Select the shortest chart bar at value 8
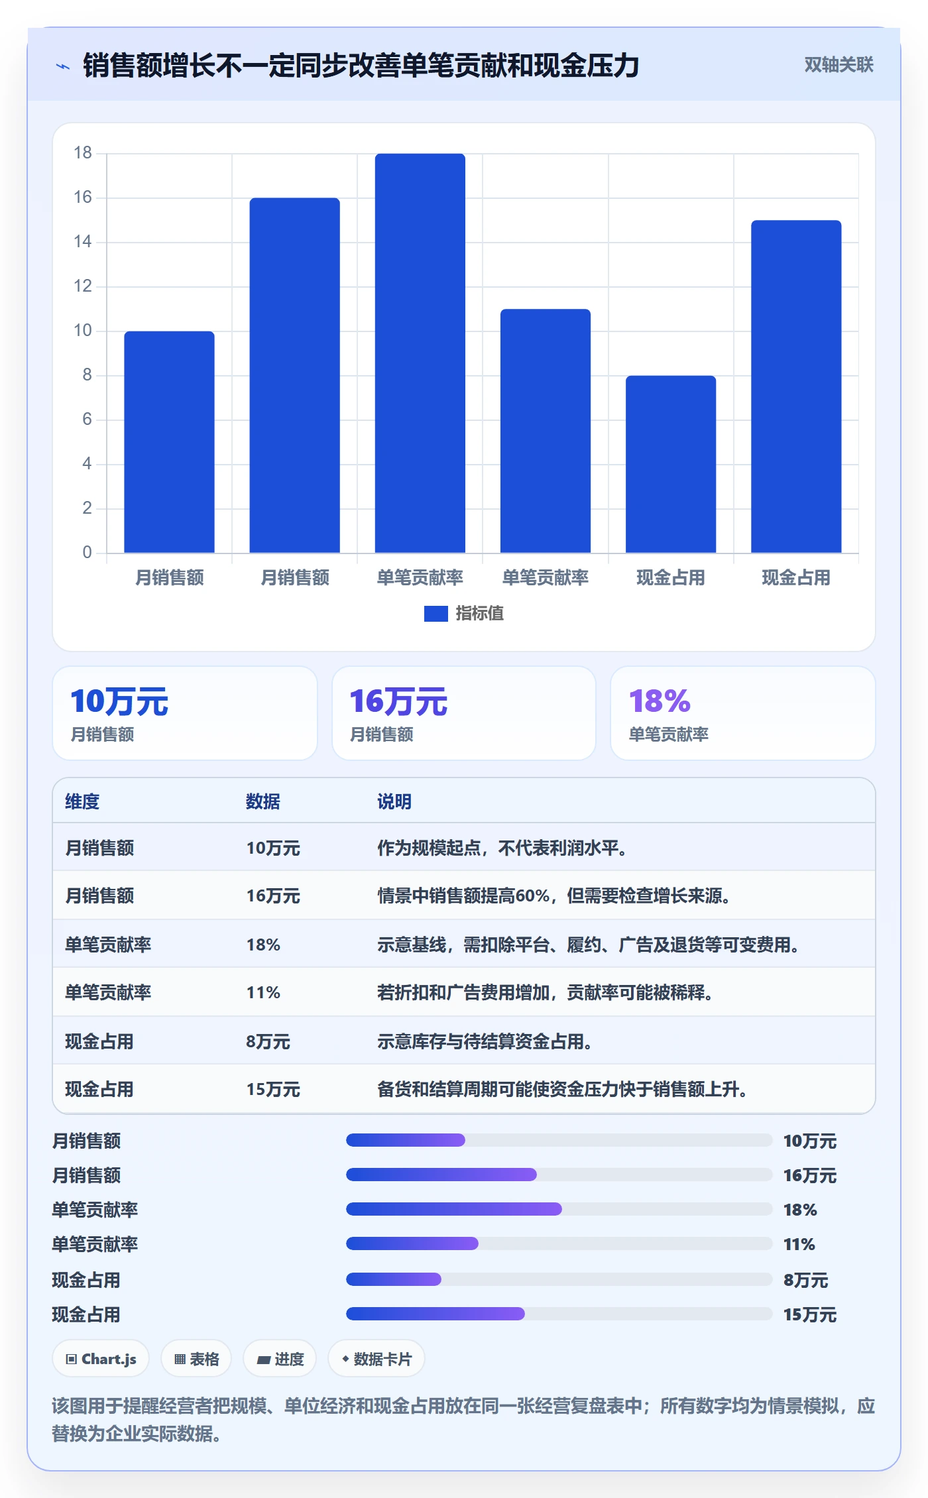The height and width of the screenshot is (1498, 928). coord(671,464)
